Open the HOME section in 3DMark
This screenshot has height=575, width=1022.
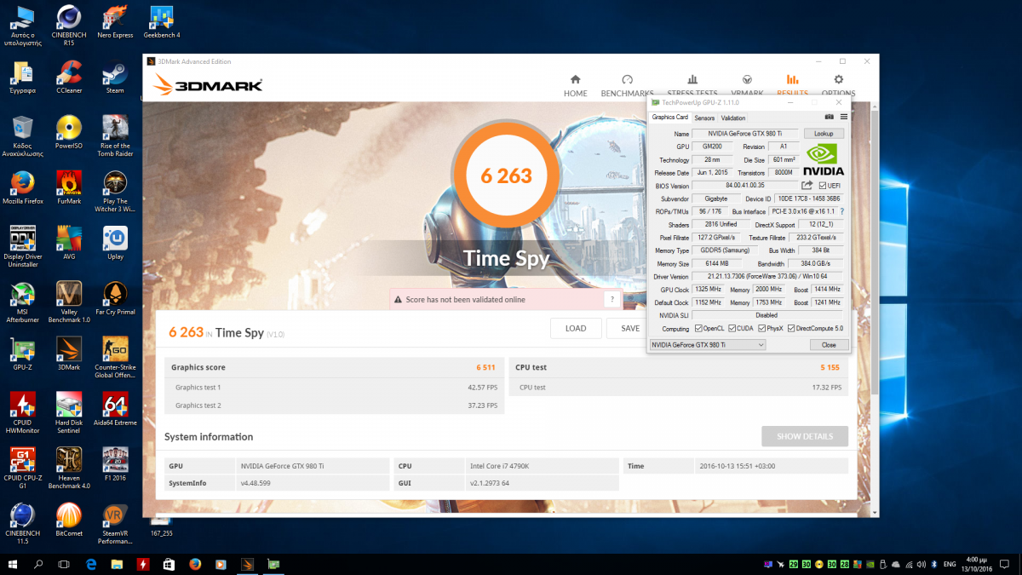(x=575, y=85)
